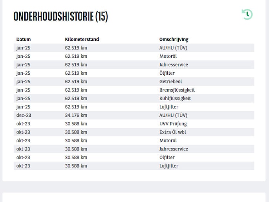This screenshot has width=269, height=202.
Task: Click the dec-23 date cell
Action: (x=23, y=115)
